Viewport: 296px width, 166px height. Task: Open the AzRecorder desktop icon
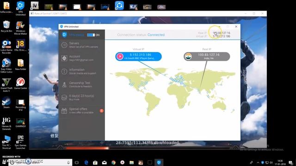tap(6, 7)
